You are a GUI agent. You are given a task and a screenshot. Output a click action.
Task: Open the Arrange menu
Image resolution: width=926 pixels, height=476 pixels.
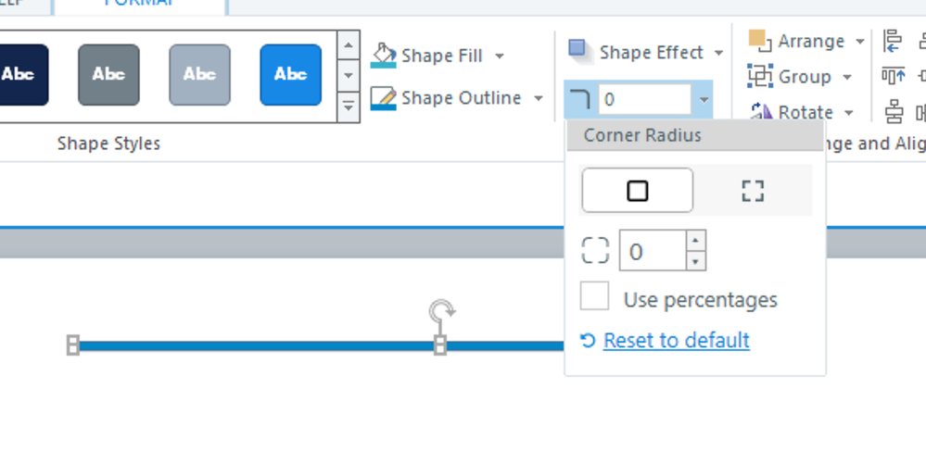point(859,41)
